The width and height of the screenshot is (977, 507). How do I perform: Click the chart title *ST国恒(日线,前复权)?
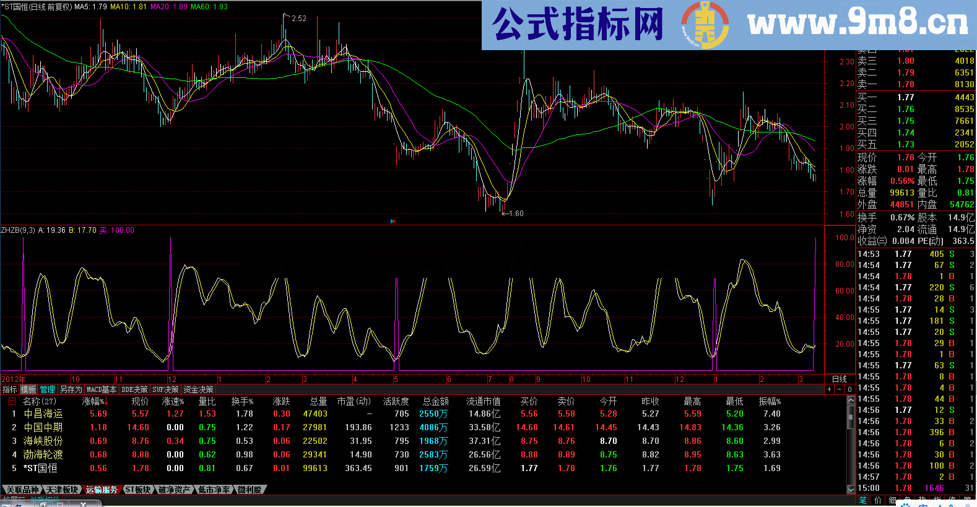click(x=36, y=6)
